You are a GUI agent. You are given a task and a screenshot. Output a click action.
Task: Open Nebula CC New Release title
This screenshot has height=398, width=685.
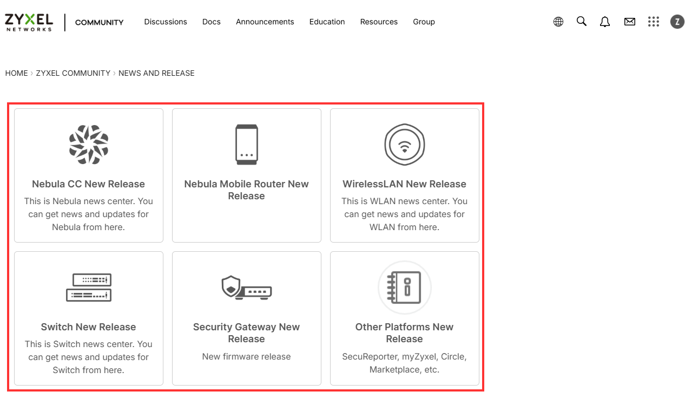[89, 184]
